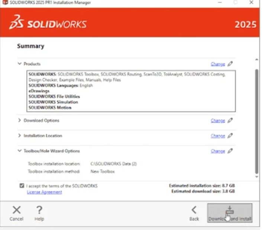Select the SOLIDWORKS File Utilities line
262x230 pixels.
(x=54, y=96)
